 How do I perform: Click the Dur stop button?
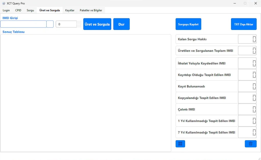pyautogui.click(x=121, y=24)
